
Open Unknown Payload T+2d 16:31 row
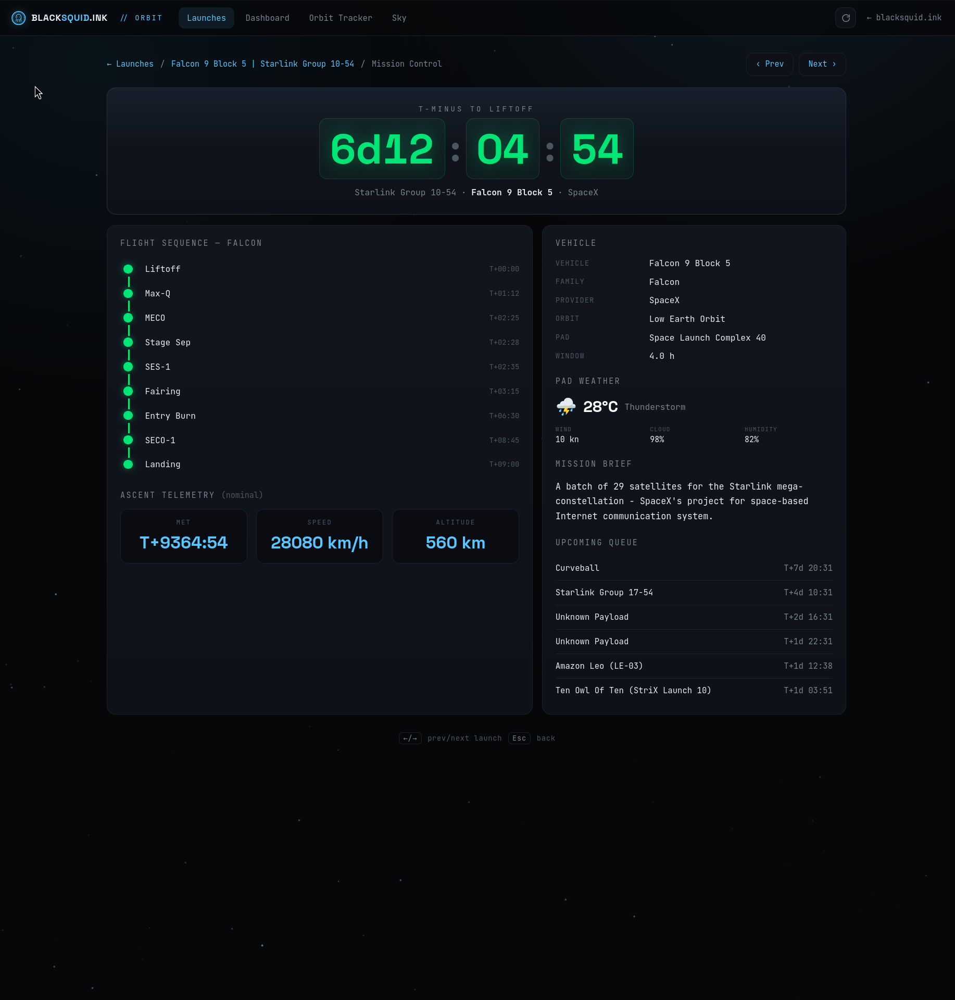click(694, 617)
